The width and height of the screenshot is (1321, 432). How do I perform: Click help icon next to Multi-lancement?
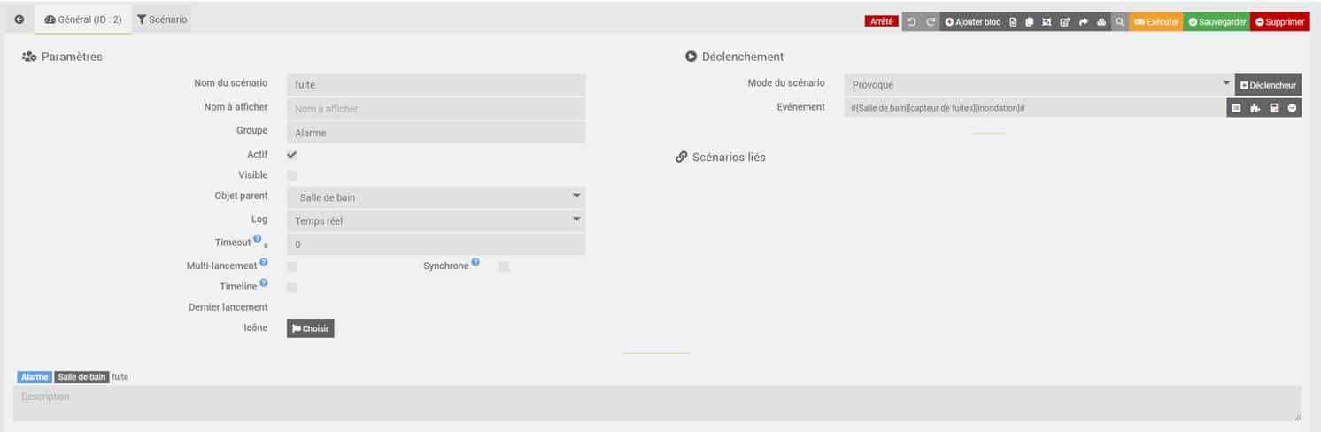pos(264,263)
